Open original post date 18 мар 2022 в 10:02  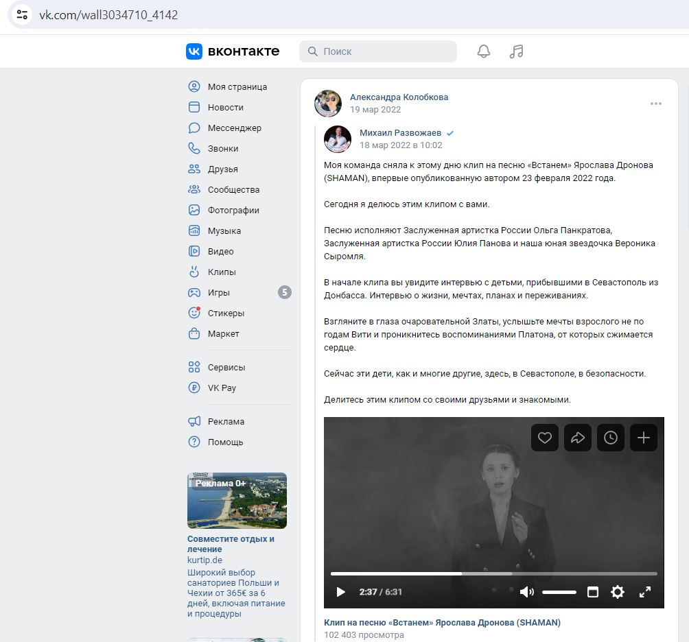[401, 145]
